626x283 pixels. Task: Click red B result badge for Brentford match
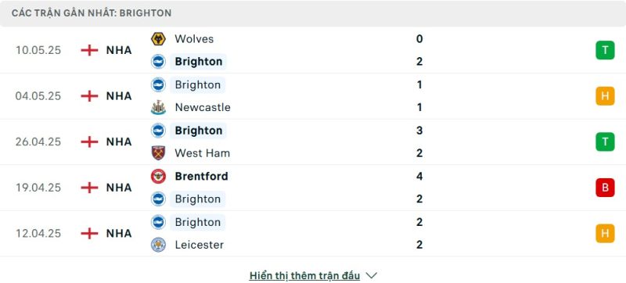[x=605, y=188]
